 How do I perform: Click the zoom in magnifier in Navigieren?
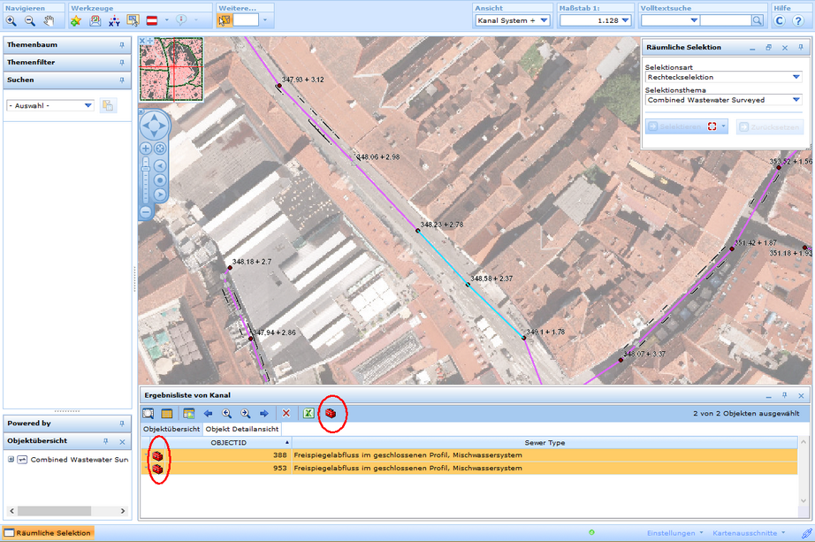pos(11,20)
